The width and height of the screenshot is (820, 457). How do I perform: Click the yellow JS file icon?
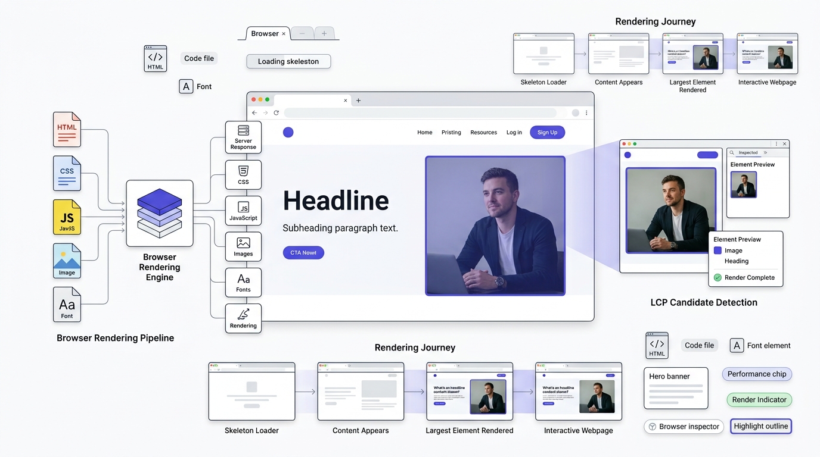coord(67,217)
